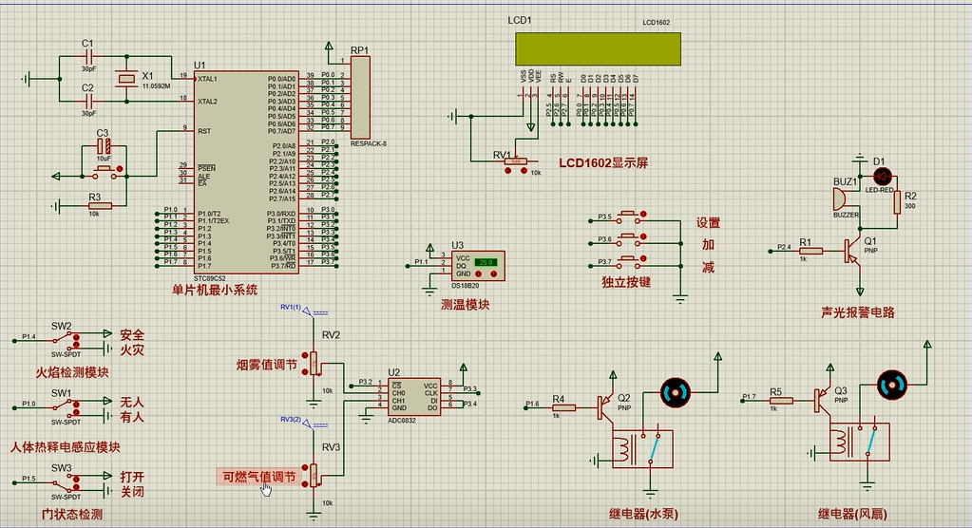Select potentiometer RV1 10k body
This screenshot has width=972, height=528.
pyautogui.click(x=516, y=161)
